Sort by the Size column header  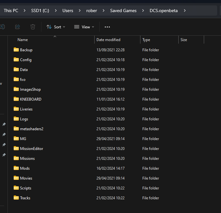tap(184, 40)
